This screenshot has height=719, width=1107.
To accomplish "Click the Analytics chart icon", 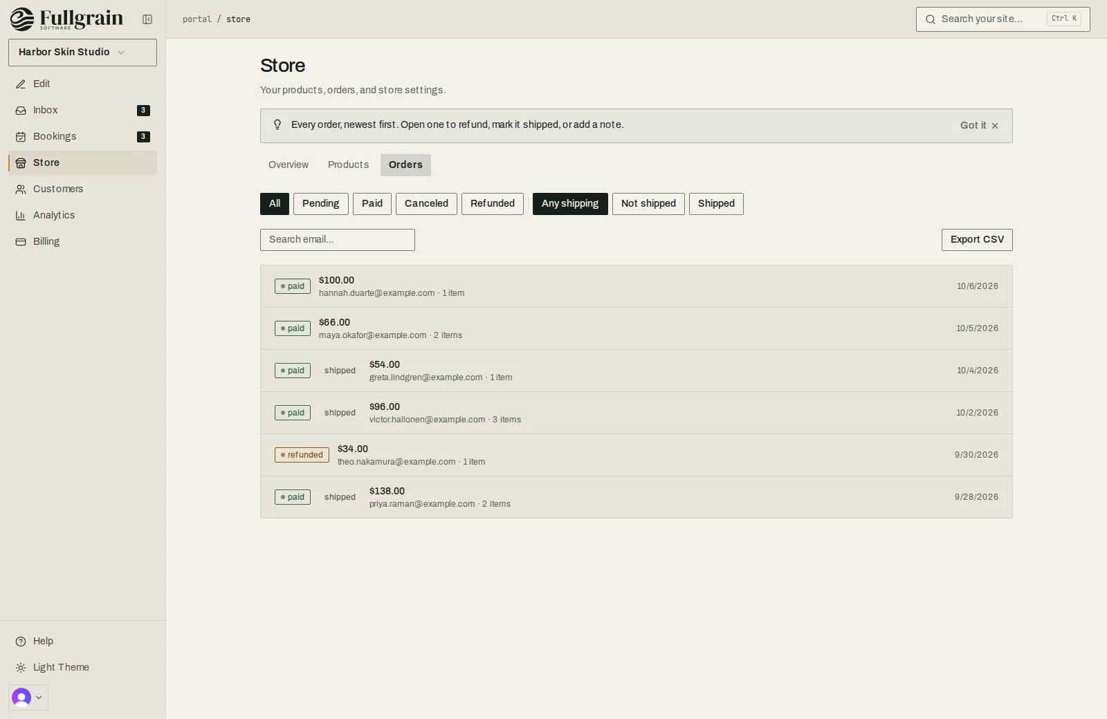I will tap(21, 216).
